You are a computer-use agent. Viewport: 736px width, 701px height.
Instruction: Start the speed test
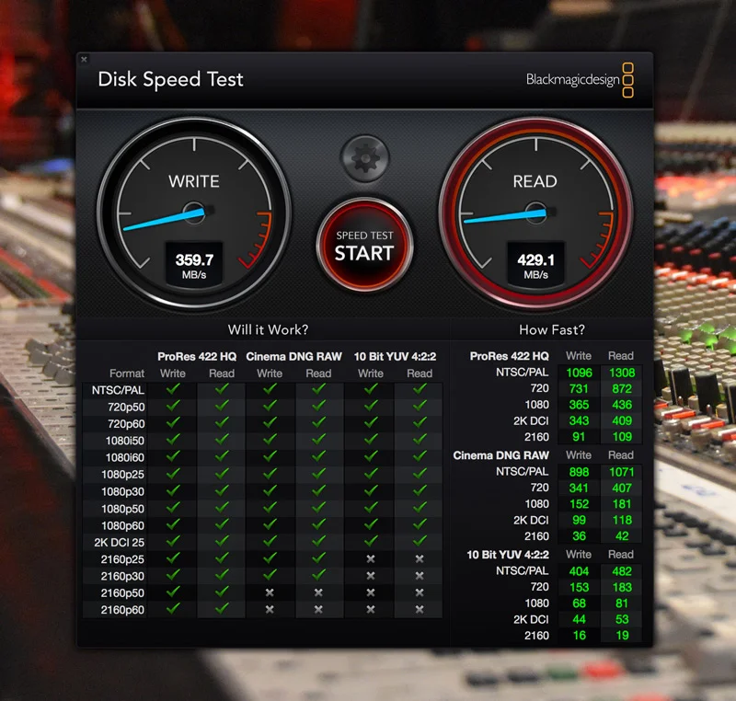(x=364, y=245)
